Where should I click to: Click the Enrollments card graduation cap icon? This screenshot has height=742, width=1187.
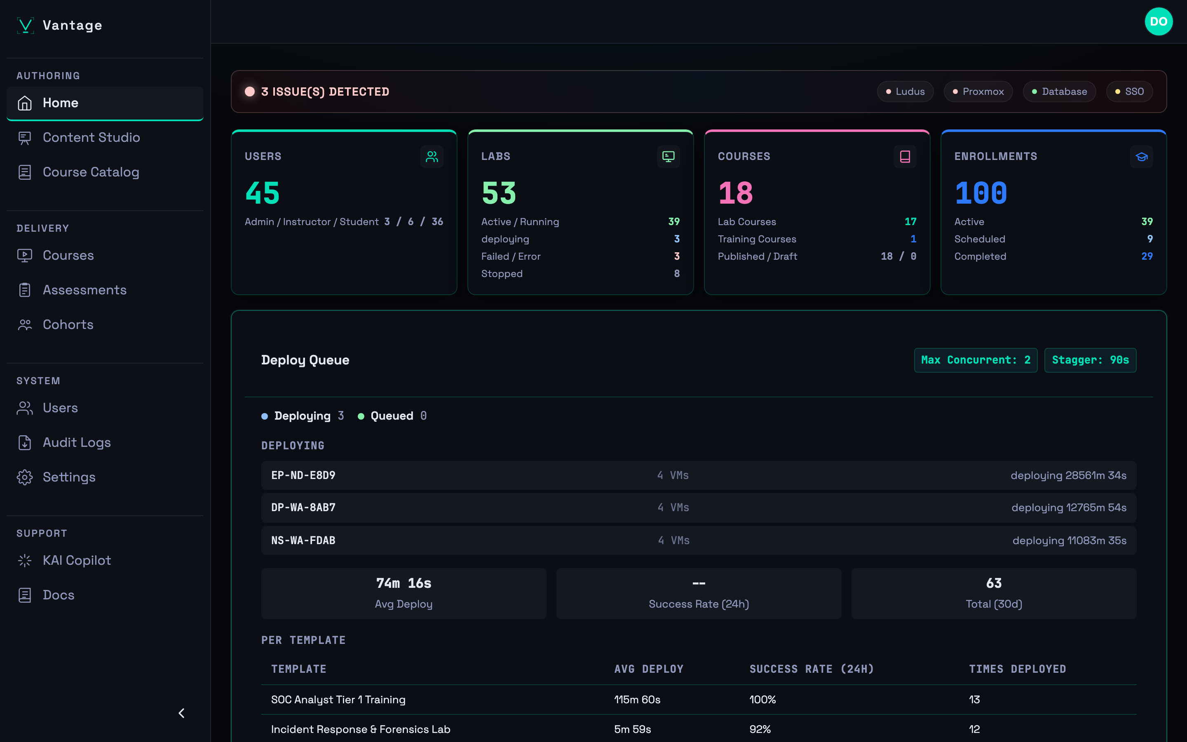[x=1141, y=157]
